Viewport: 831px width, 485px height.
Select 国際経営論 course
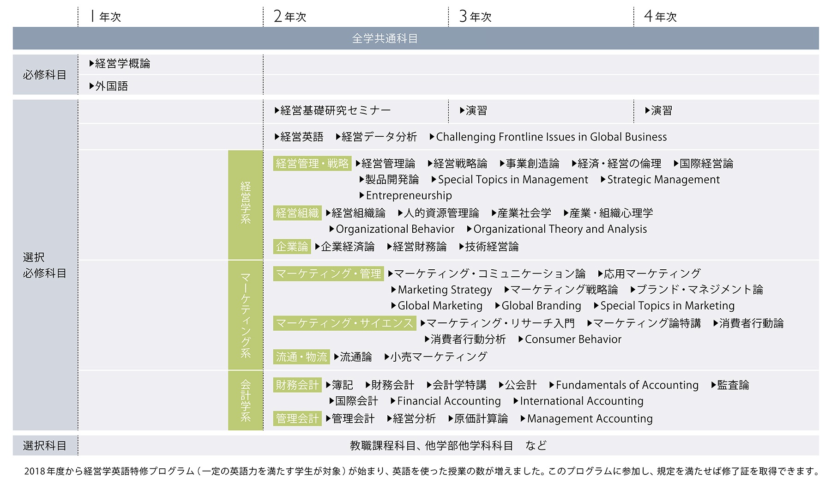point(704,164)
